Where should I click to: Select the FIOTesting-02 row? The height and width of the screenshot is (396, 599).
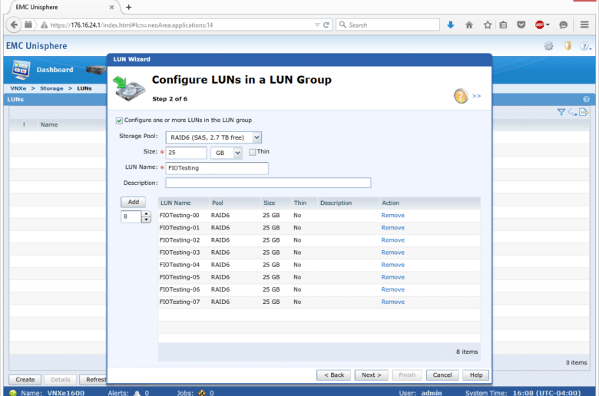click(319, 240)
